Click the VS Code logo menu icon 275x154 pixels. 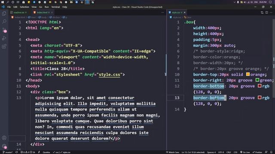pos(3,7)
